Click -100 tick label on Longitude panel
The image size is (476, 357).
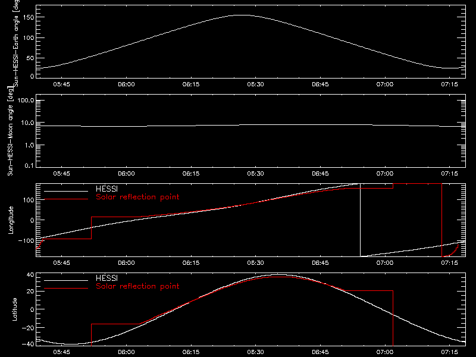tap(26, 240)
